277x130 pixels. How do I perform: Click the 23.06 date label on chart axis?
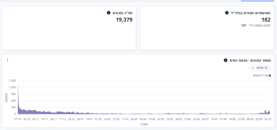(x=196, y=119)
